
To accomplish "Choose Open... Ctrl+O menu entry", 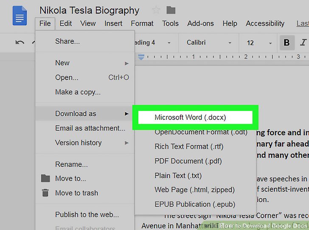I will pos(85,78).
